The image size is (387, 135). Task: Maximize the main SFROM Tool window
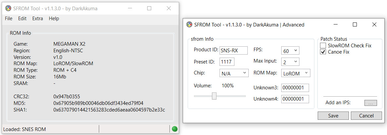pyautogui.click(x=149, y=8)
